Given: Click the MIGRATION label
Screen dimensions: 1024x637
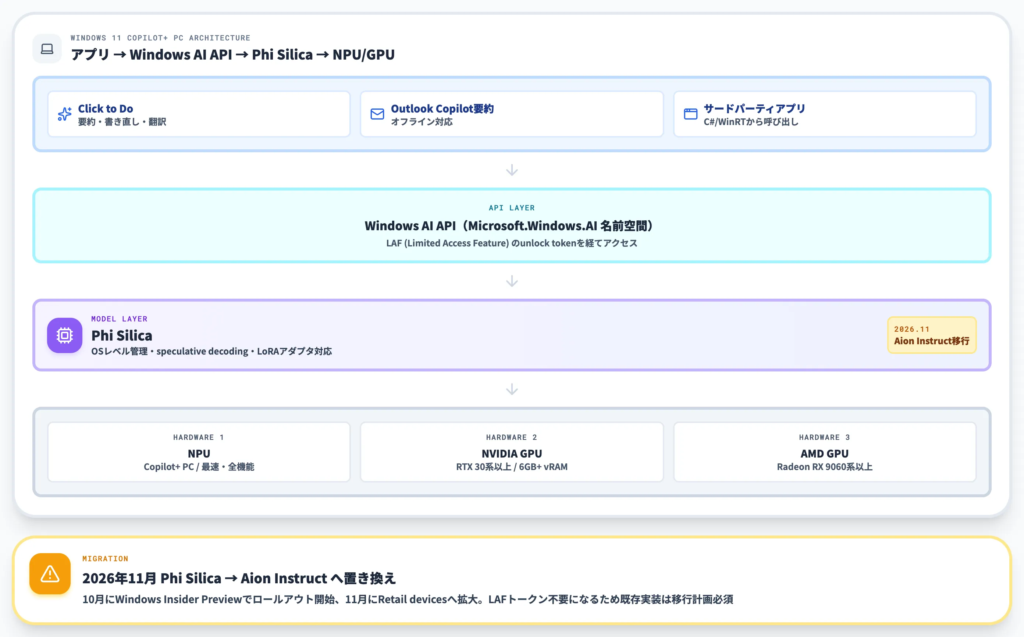Looking at the screenshot, I should coord(105,559).
